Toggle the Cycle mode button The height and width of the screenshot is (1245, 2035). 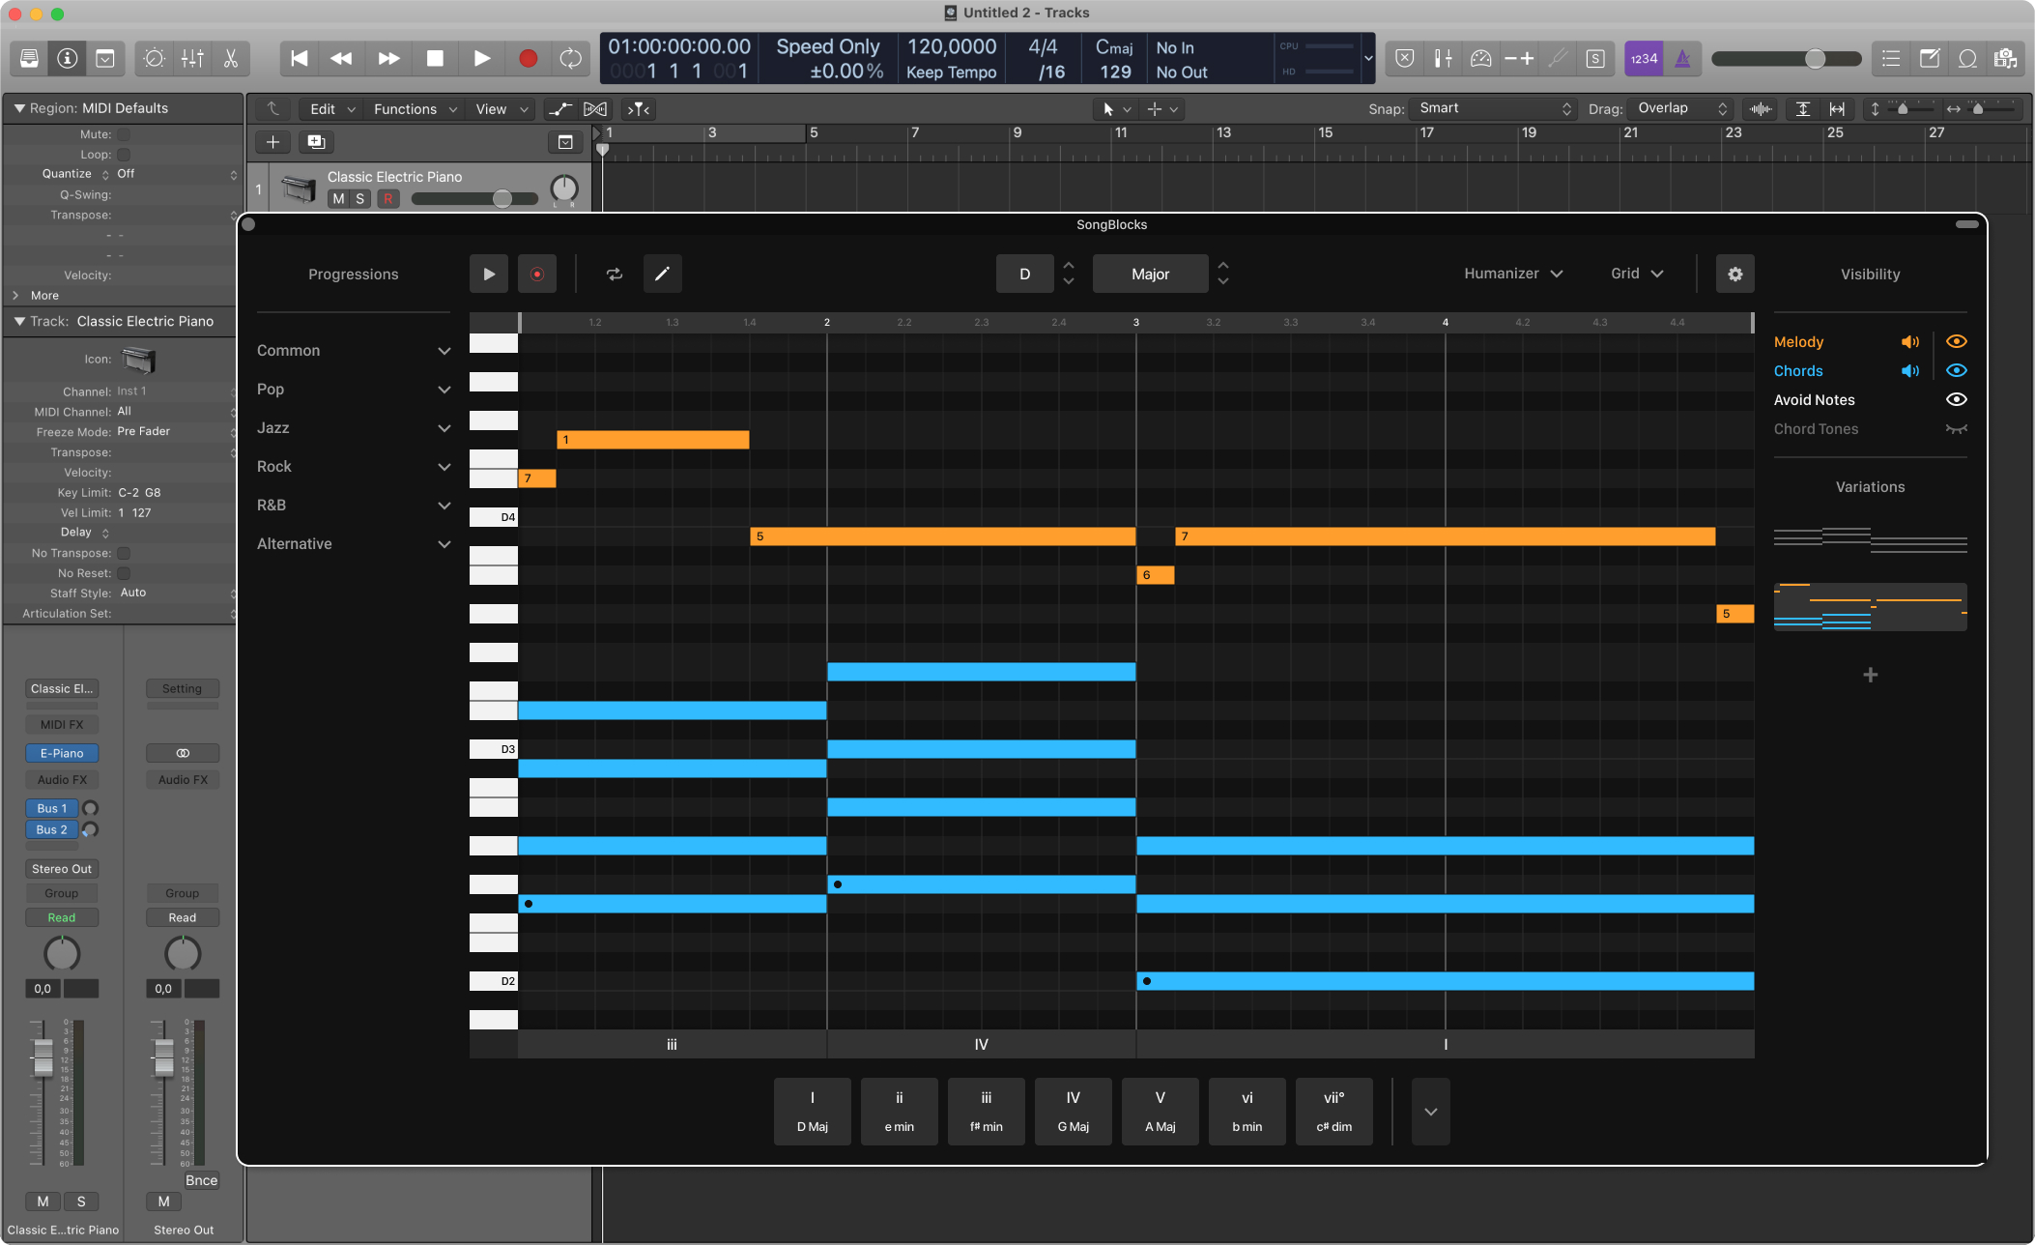[x=571, y=59]
